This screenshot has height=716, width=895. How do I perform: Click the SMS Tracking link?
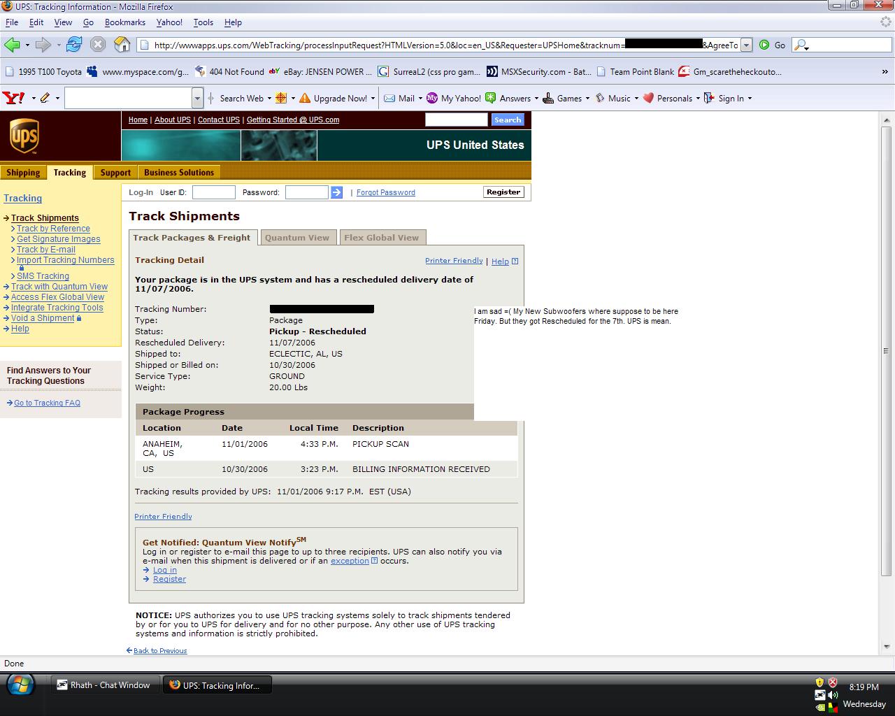click(x=43, y=276)
